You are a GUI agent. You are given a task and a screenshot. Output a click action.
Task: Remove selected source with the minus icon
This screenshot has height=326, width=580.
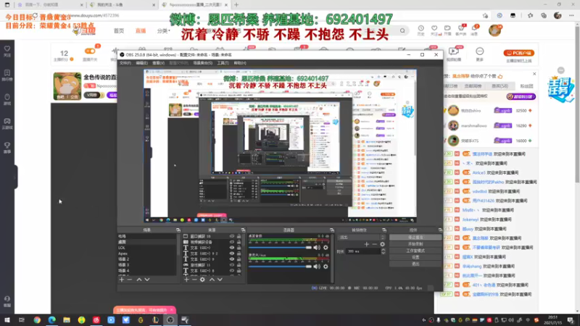194,280
